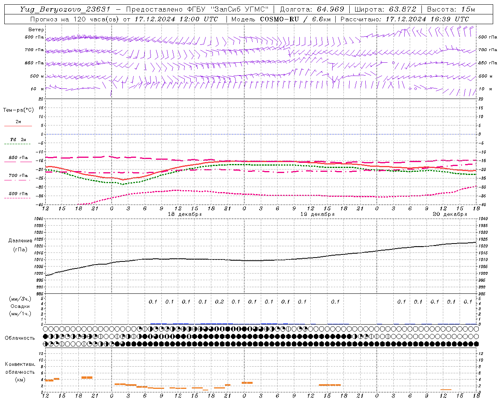This screenshot has height=399, width=499.
Task: Select the Td 2м dew point legend label
Action: pyautogui.click(x=18, y=139)
